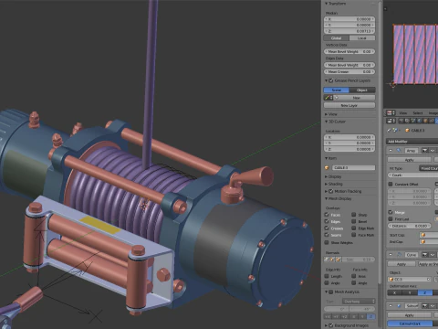Expand the Shading panel
This screenshot has width=438, height=329.
[x=327, y=184]
